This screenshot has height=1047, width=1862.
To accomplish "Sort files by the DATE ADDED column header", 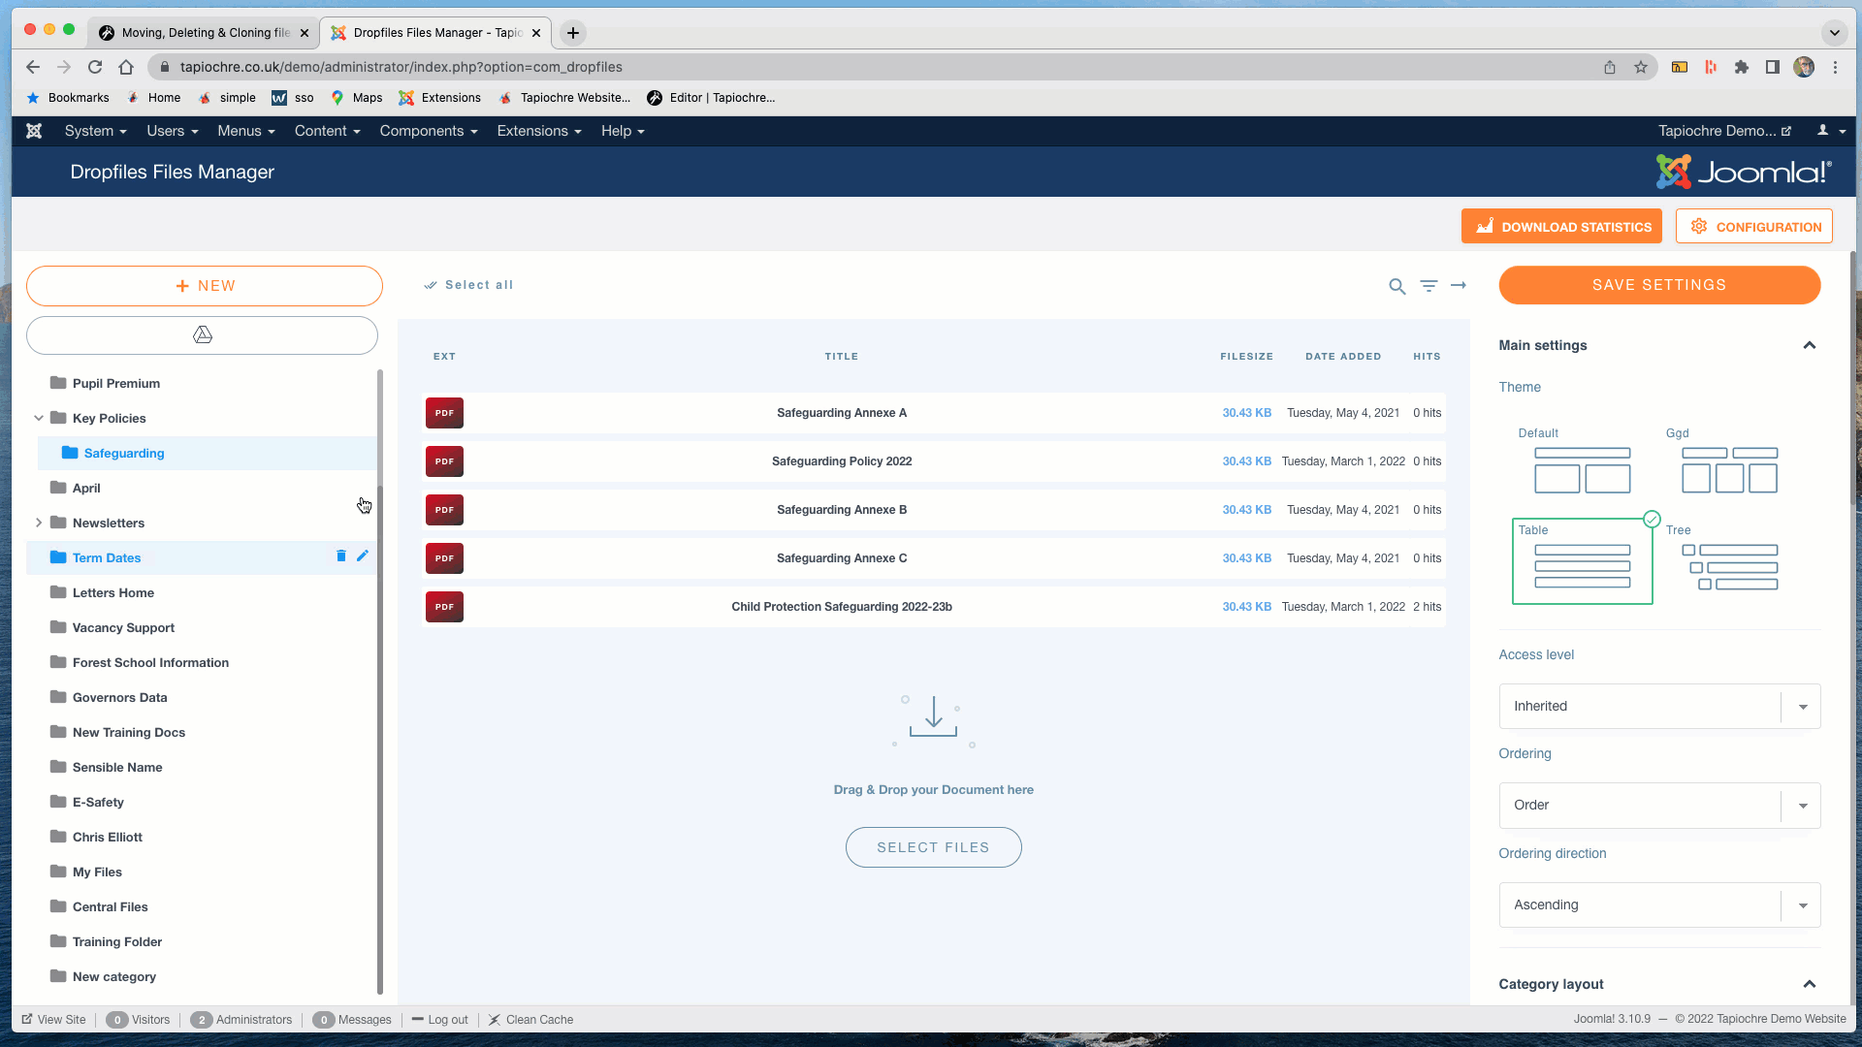I will click(x=1343, y=357).
